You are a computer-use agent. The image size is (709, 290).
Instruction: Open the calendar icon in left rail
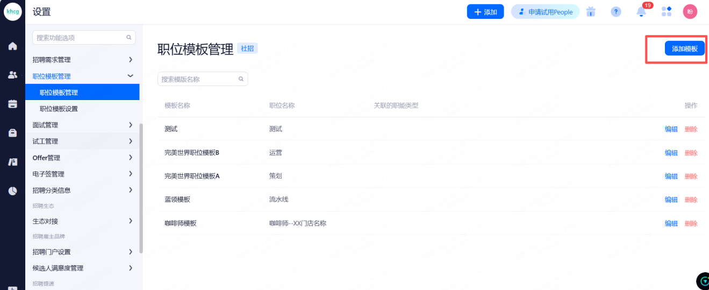[12, 104]
